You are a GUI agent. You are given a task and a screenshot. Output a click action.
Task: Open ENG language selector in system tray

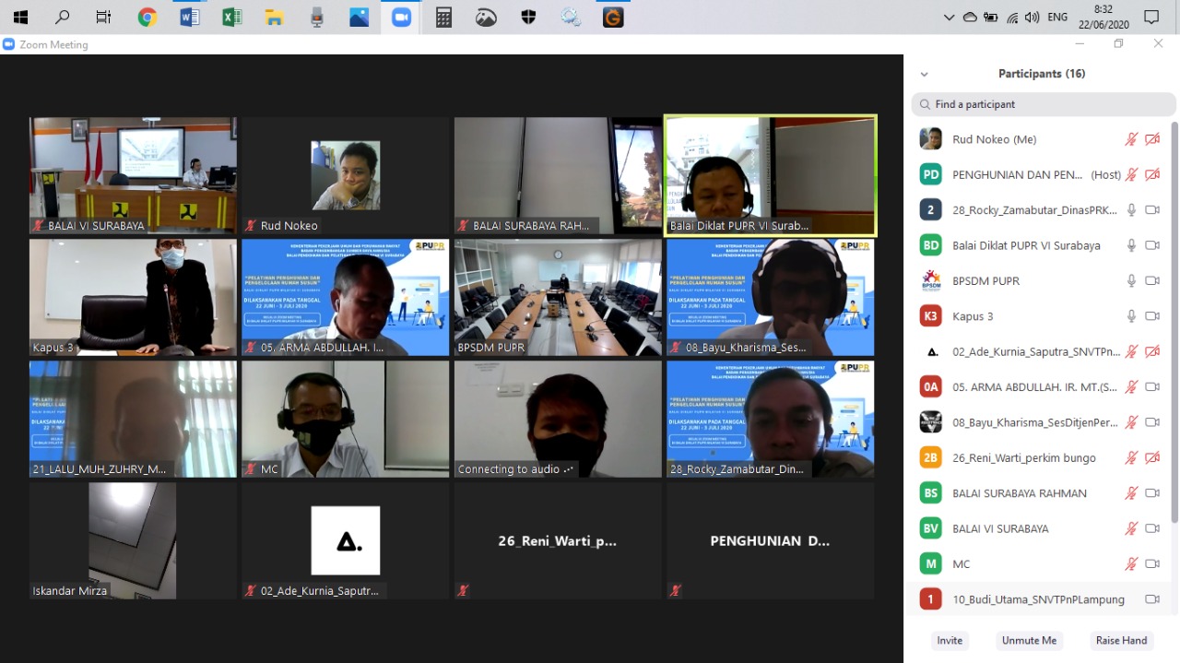coord(1057,18)
